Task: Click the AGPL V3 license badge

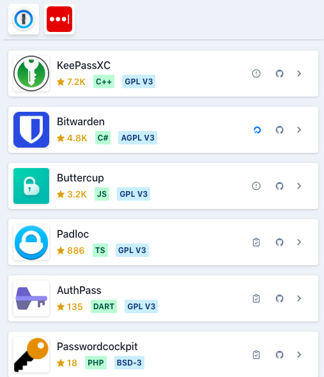Action: pos(137,138)
